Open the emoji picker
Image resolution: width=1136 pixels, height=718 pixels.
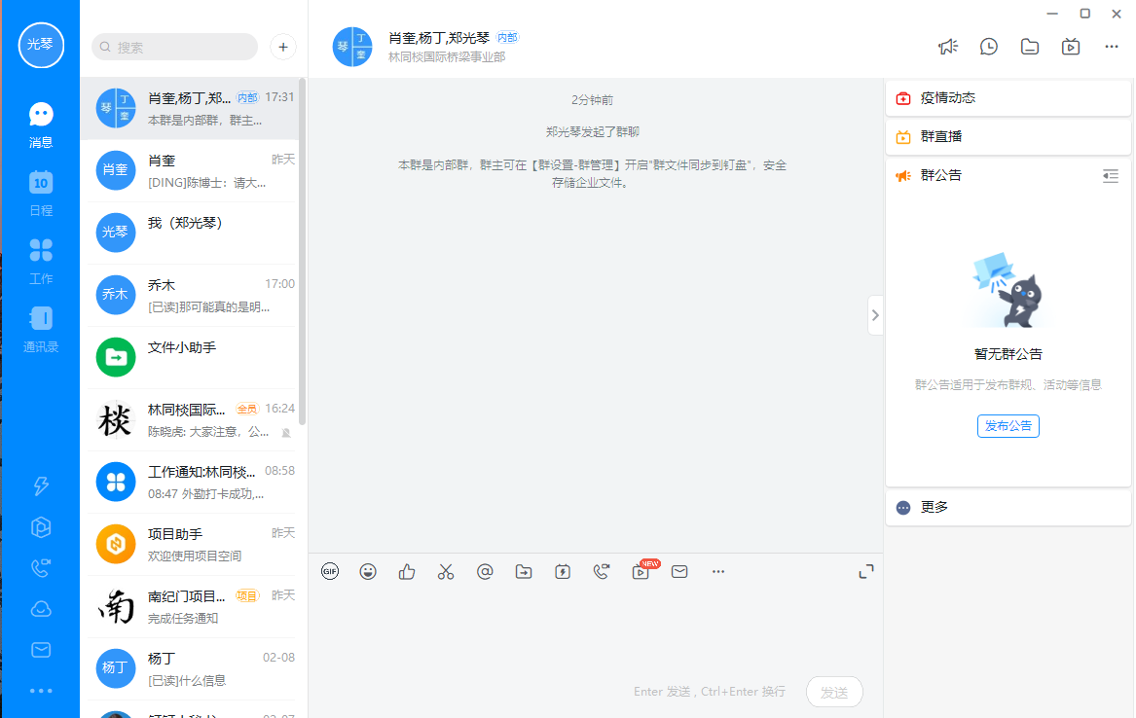coord(368,572)
